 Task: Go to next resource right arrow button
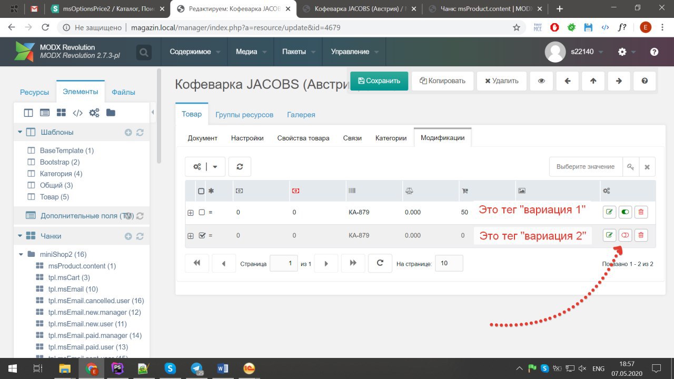pyautogui.click(x=619, y=81)
